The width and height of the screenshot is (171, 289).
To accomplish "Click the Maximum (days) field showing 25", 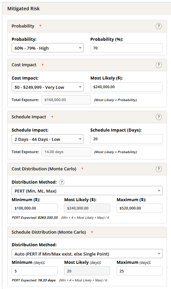I will click(140, 271).
